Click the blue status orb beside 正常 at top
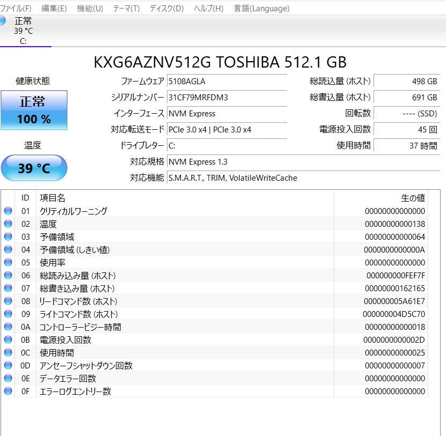Image resolution: width=446 pixels, height=436 pixels. click(x=2, y=20)
